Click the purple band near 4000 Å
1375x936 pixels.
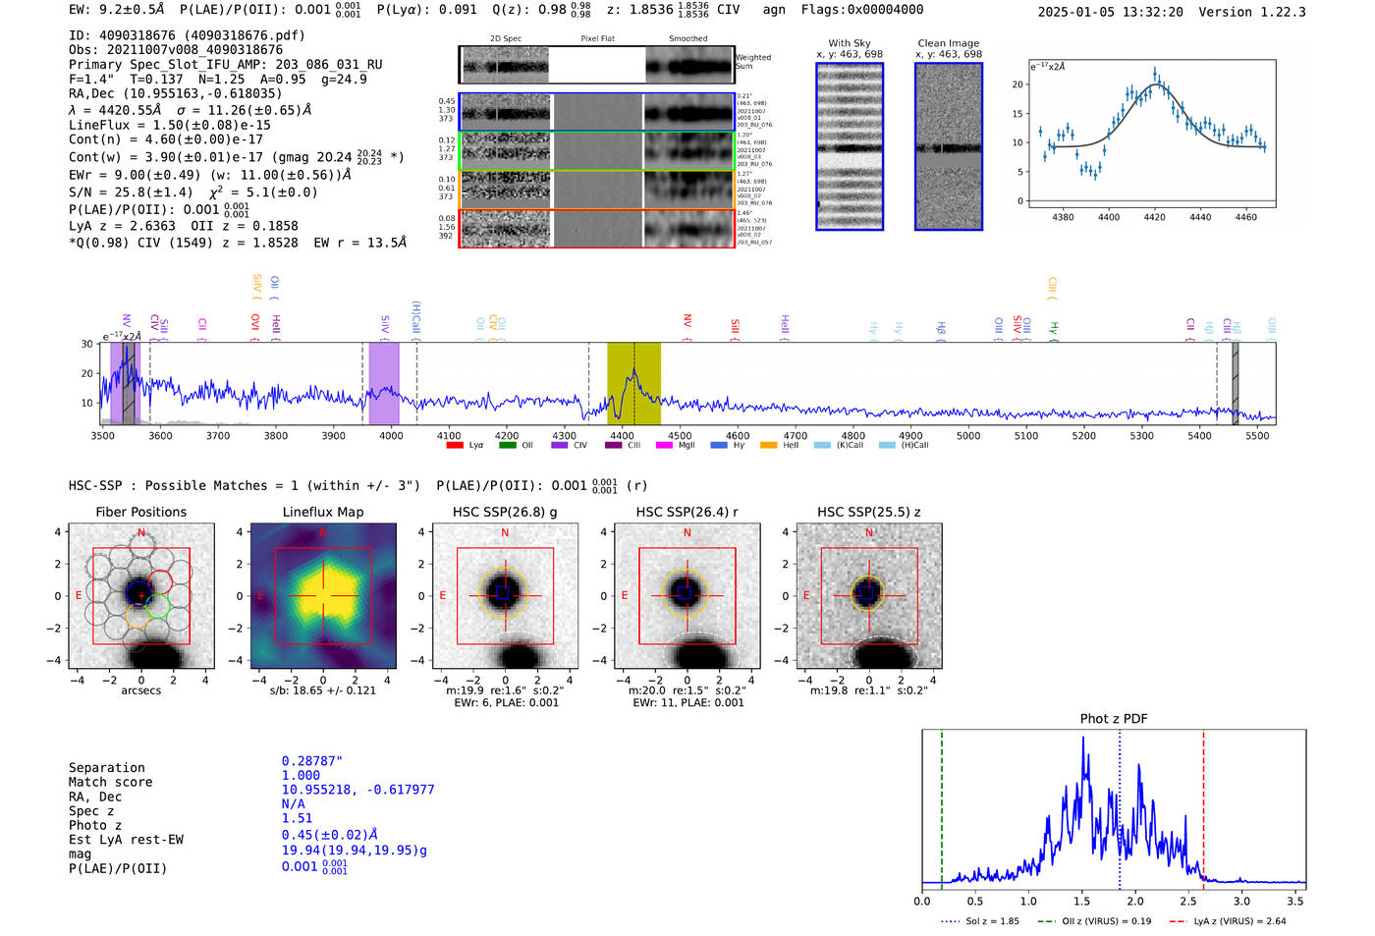tap(384, 384)
